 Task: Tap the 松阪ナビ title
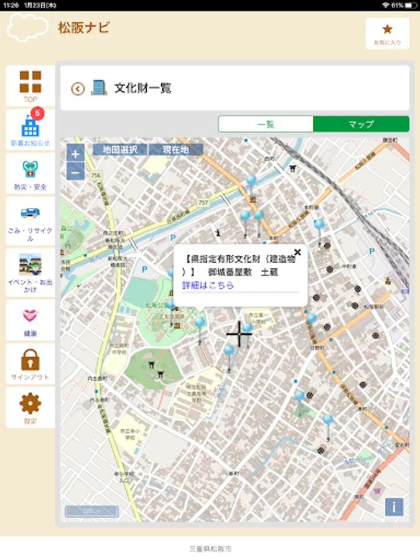[x=84, y=27]
